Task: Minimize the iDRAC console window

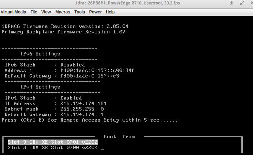Action: (231, 3)
